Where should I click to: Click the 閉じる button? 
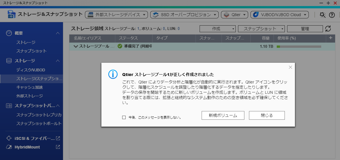(x=267, y=115)
